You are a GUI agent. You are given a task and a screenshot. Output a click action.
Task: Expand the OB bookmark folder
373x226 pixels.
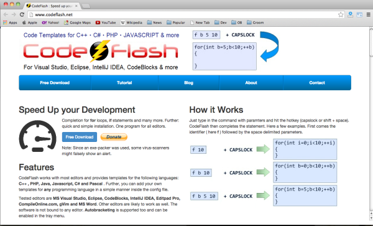tap(237, 22)
